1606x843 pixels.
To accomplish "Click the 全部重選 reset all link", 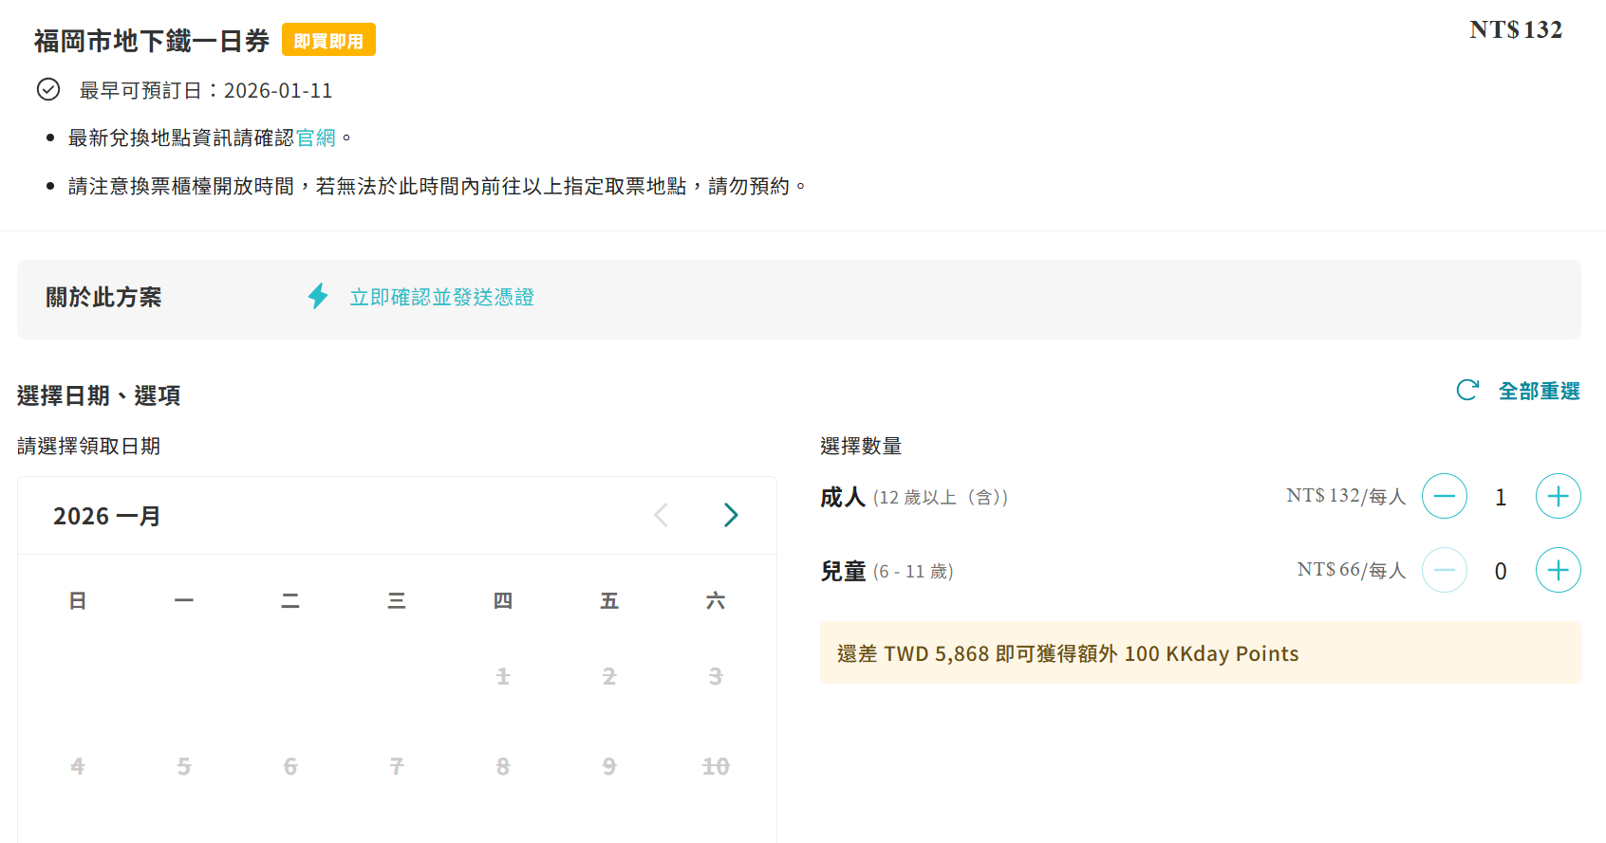I will tap(1539, 391).
